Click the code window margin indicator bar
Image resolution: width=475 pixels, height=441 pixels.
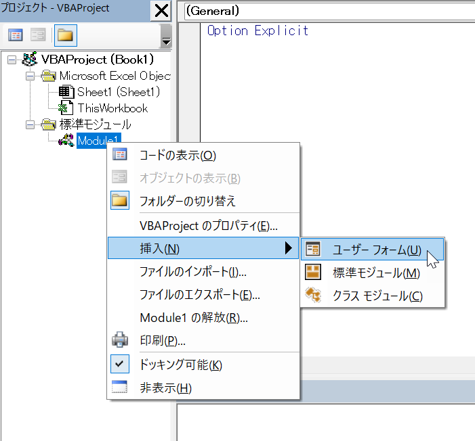(x=189, y=83)
